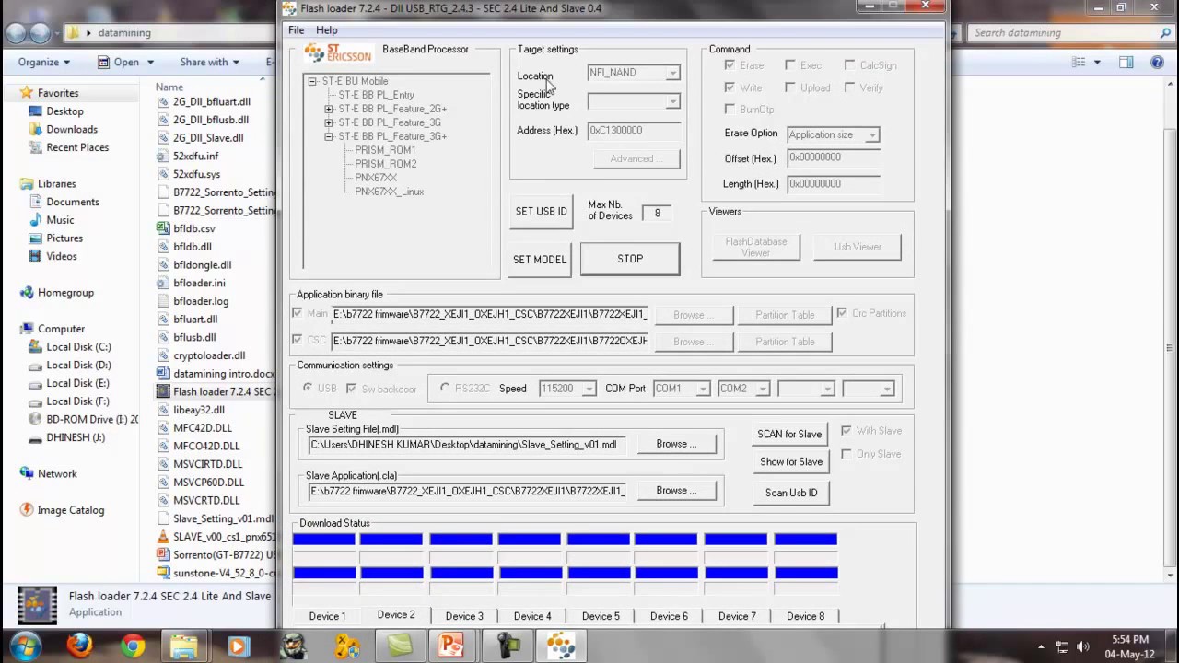Image resolution: width=1179 pixels, height=663 pixels.
Task: Expand ST-E BB PL_Feature_2G+ tree node
Action: click(x=329, y=109)
